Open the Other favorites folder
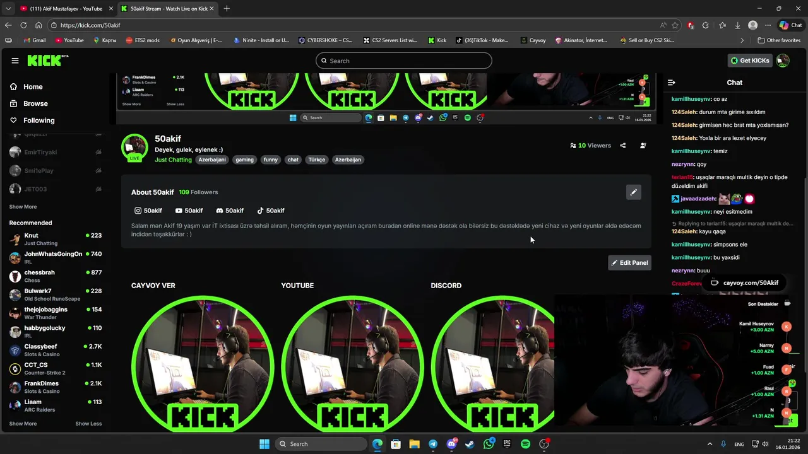The height and width of the screenshot is (454, 808). click(x=779, y=40)
